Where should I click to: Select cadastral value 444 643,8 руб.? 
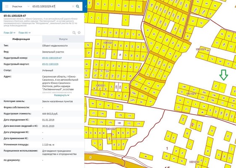[50, 114]
